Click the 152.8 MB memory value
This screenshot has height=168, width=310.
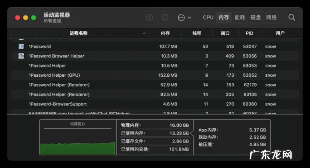pyautogui.click(x=168, y=75)
